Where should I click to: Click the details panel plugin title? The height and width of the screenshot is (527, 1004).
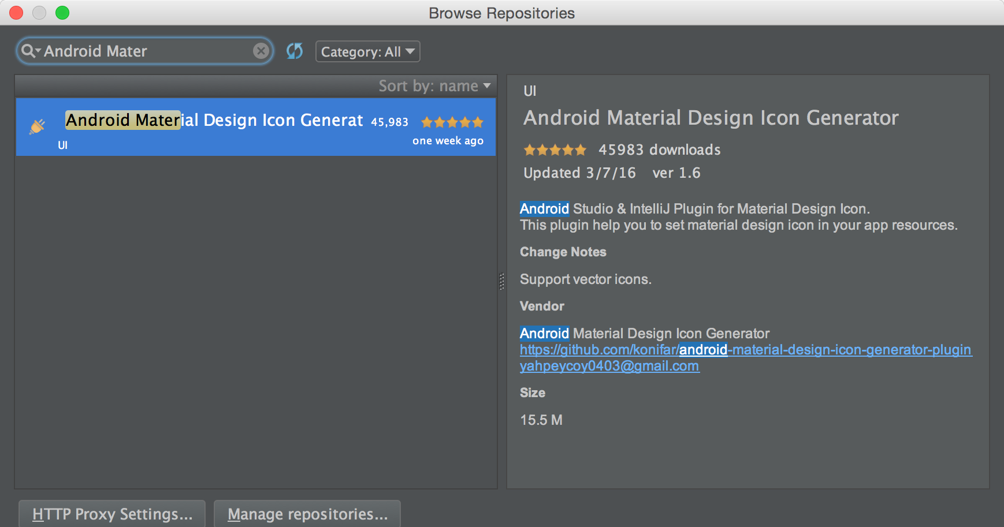[x=711, y=118]
